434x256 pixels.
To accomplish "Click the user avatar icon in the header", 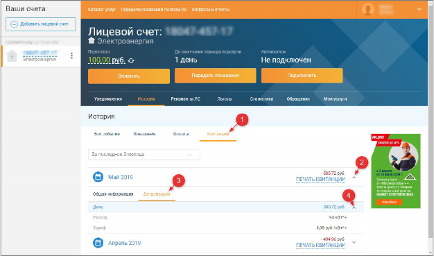I will click(x=368, y=10).
